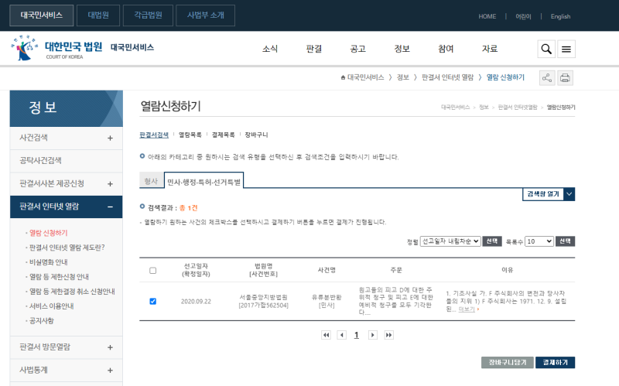619x386 pixels.
Task: Open the list count dropdown showing 10
Action: (x=539, y=241)
